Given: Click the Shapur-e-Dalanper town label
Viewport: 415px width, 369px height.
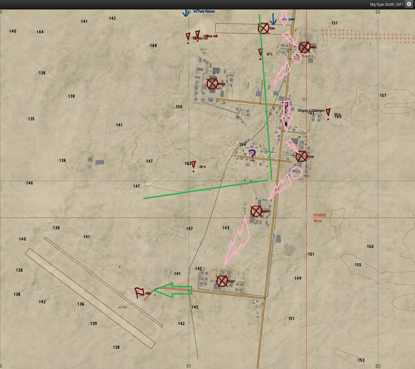Looking at the screenshot, I should click(311, 110).
